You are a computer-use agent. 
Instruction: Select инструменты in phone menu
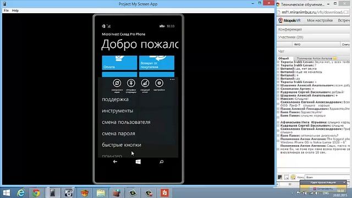[x=117, y=111]
